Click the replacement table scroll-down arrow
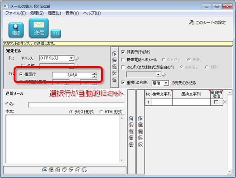 coord(230,172)
